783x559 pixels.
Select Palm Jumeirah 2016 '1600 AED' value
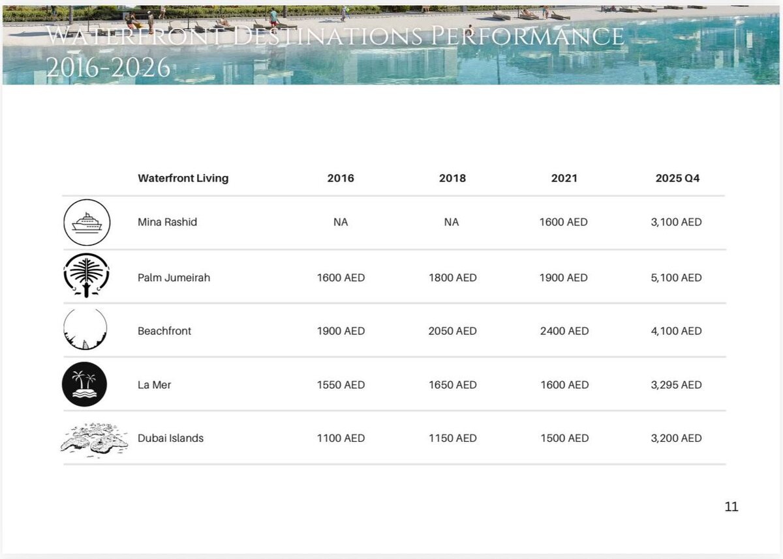point(341,278)
